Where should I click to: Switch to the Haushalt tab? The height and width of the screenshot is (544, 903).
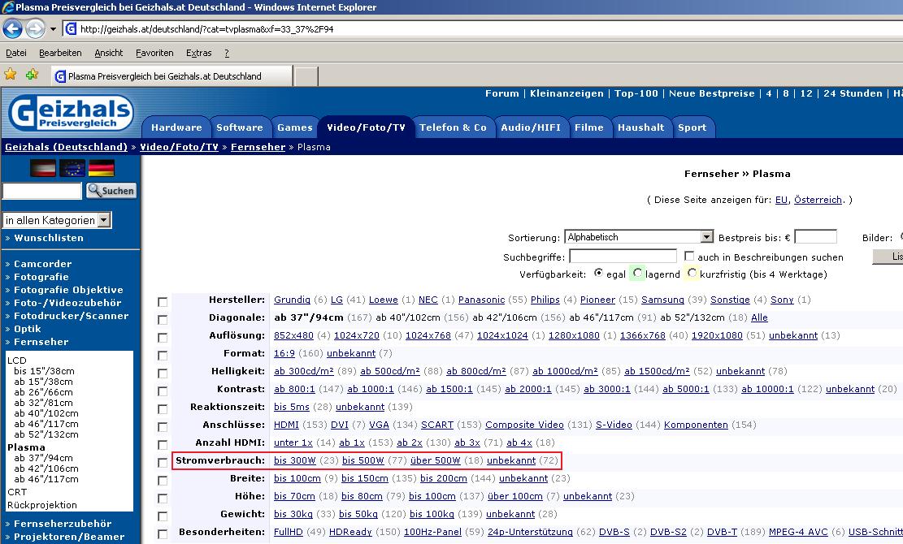tap(640, 127)
